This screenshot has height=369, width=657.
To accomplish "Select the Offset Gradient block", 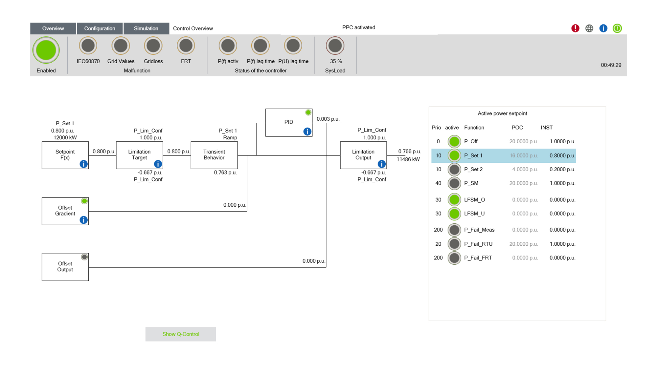I will pyautogui.click(x=65, y=211).
